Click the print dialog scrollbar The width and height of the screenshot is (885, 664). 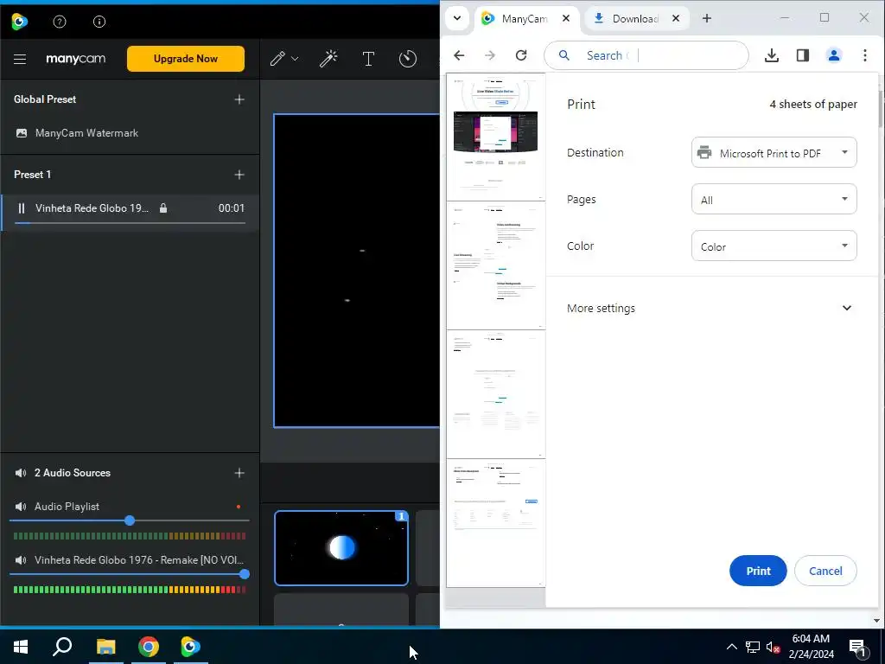pos(881,107)
